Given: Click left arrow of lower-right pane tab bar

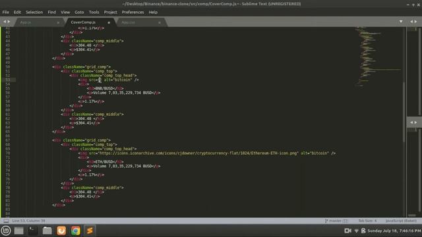Looking at the screenshot, I should pos(411,122).
